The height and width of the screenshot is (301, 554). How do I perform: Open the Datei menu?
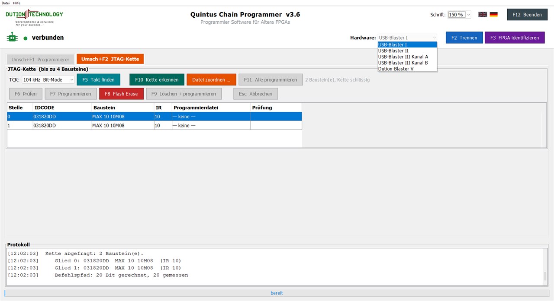click(x=6, y=3)
